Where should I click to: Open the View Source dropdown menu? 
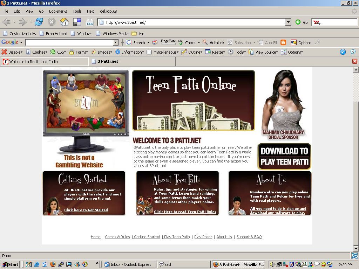tap(264, 52)
